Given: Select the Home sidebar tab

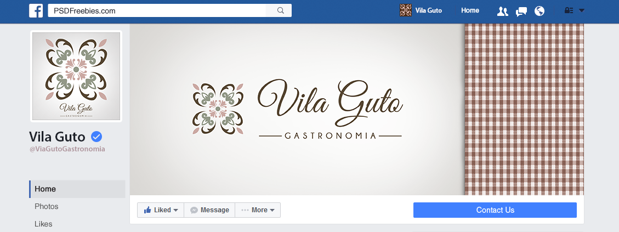Looking at the screenshot, I should (77, 189).
